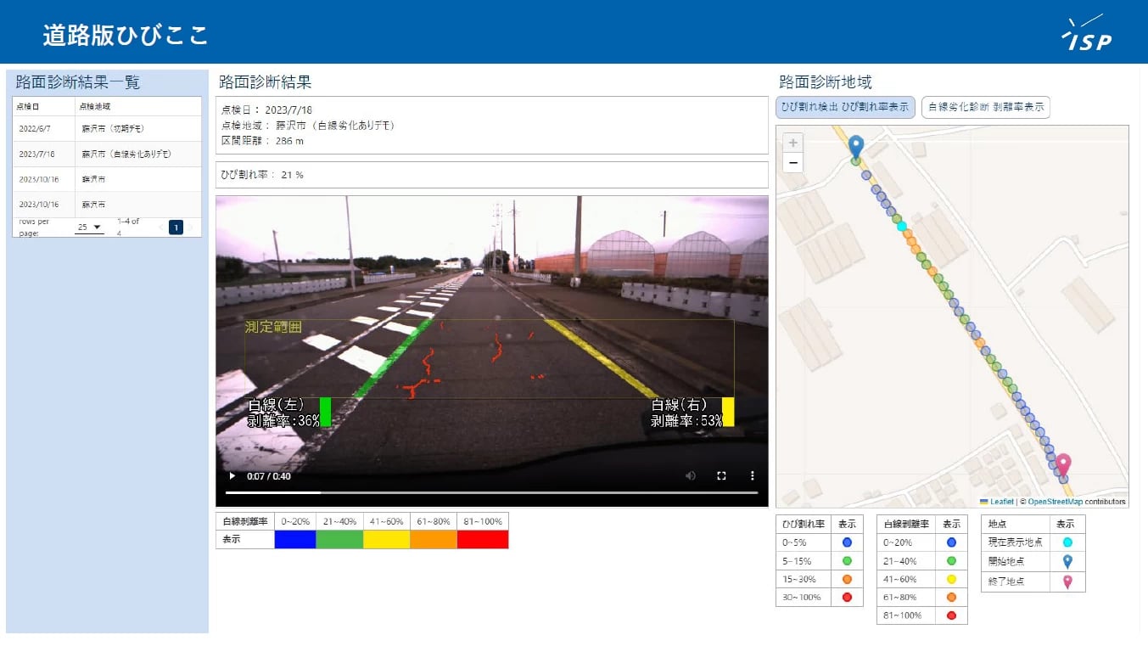Click the ISP logo in header
Viewport: 1148px width, 646px height.
click(1086, 33)
